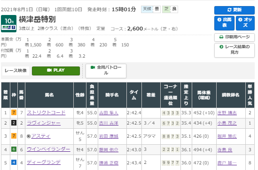Click the 更新 refresh button
The image size is (258, 170).
[x=235, y=10]
